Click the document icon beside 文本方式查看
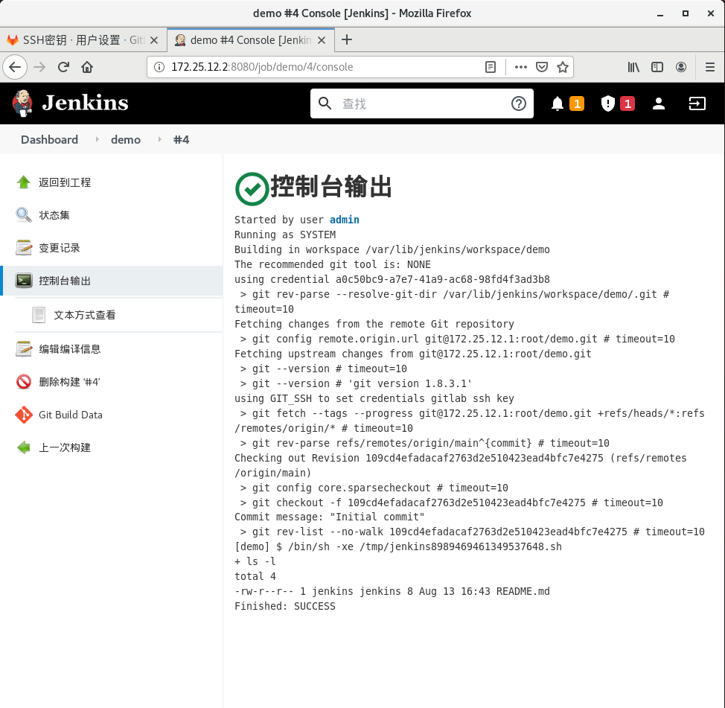 pyautogui.click(x=39, y=315)
